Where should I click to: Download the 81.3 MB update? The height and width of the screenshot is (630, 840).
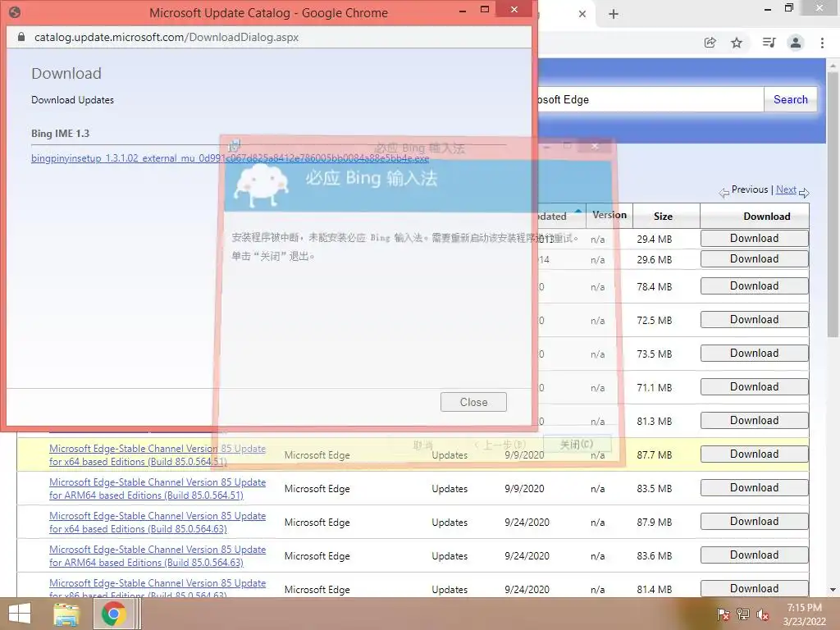pyautogui.click(x=755, y=421)
